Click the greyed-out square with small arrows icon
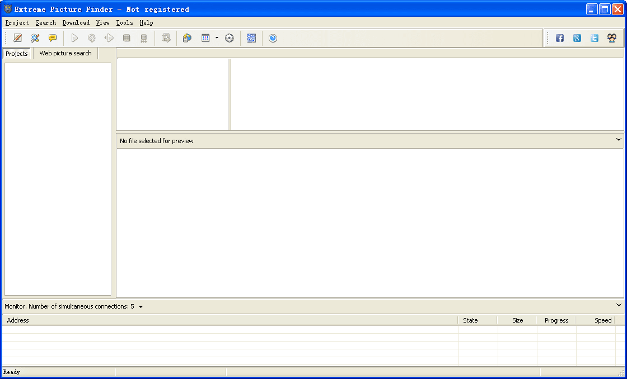This screenshot has height=379, width=627. 144,38
